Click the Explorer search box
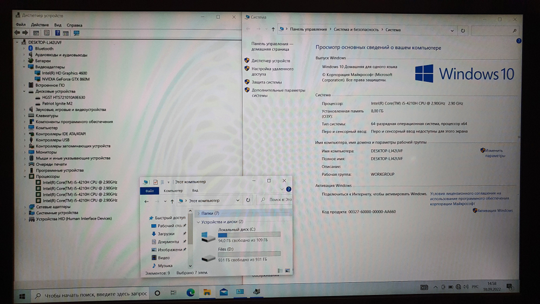The height and width of the screenshot is (304, 540). click(x=275, y=200)
